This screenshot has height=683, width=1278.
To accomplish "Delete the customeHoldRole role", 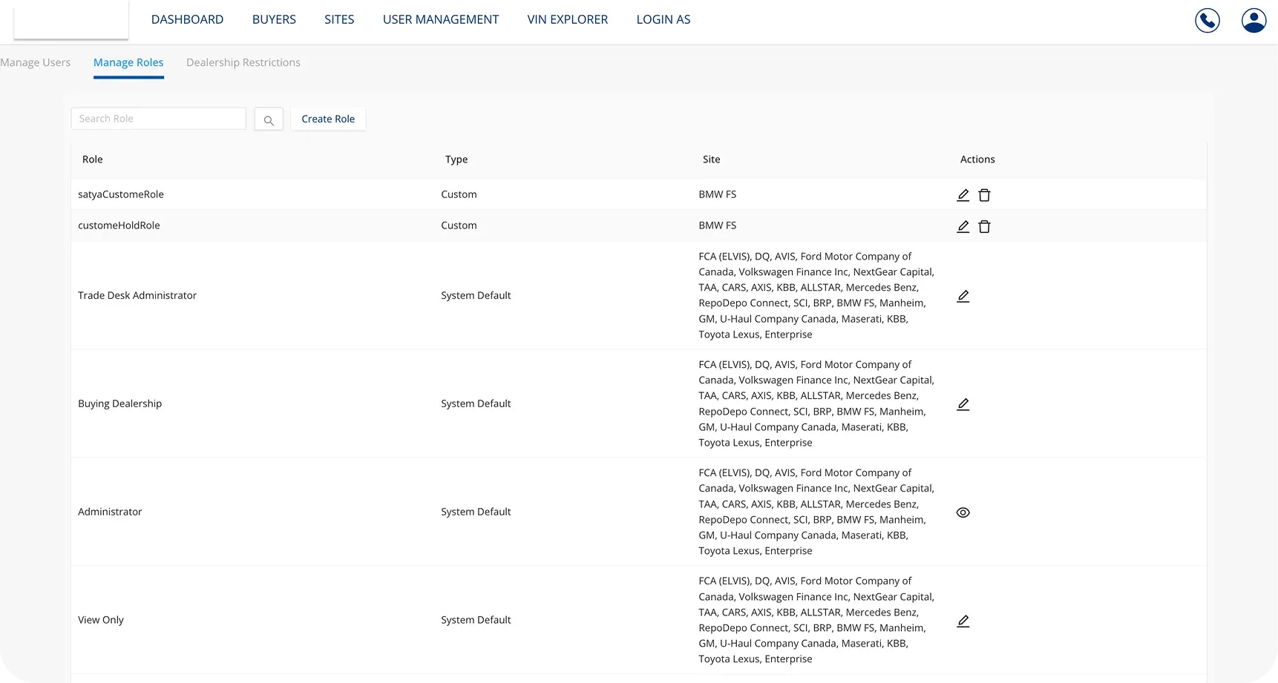I will click(x=984, y=226).
